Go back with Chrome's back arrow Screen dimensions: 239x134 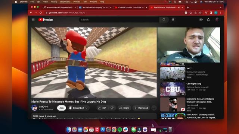click(31, 13)
